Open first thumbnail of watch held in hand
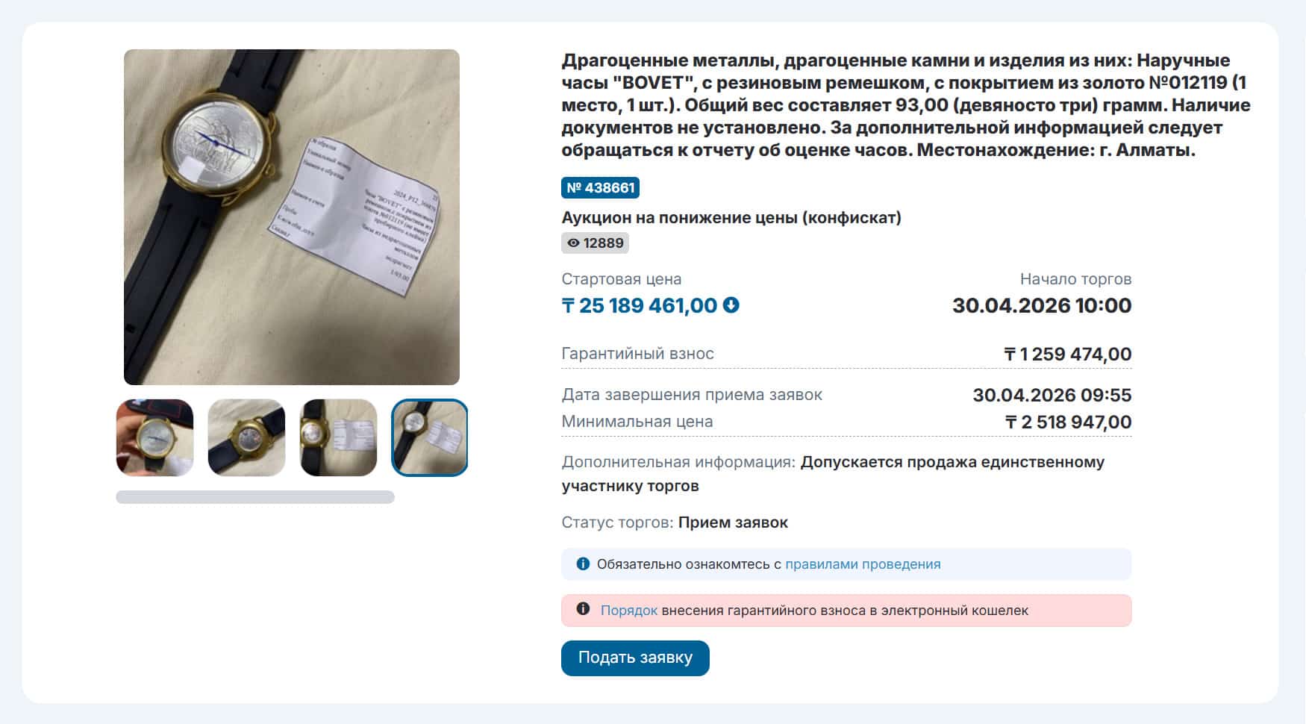1306x724 pixels. point(154,437)
